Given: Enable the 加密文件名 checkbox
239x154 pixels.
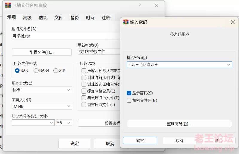Looking at the screenshot, I should click(x=129, y=100).
